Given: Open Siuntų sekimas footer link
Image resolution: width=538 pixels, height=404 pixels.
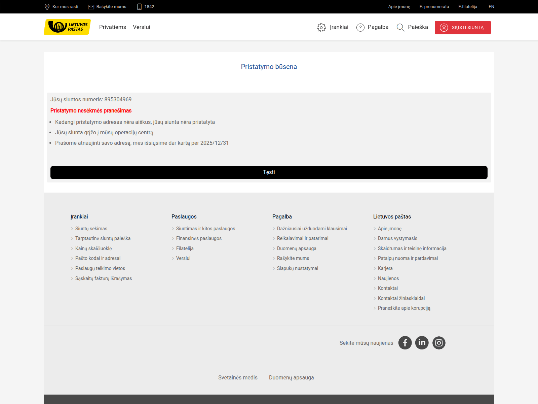Looking at the screenshot, I should coord(91,229).
